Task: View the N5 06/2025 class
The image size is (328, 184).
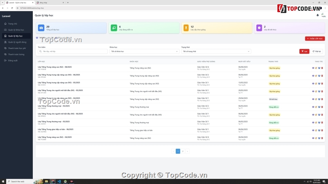Action: click(313, 115)
